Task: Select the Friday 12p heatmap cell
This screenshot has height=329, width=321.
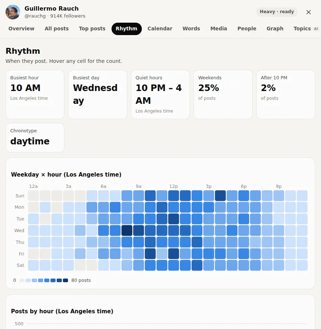Action: tap(174, 254)
